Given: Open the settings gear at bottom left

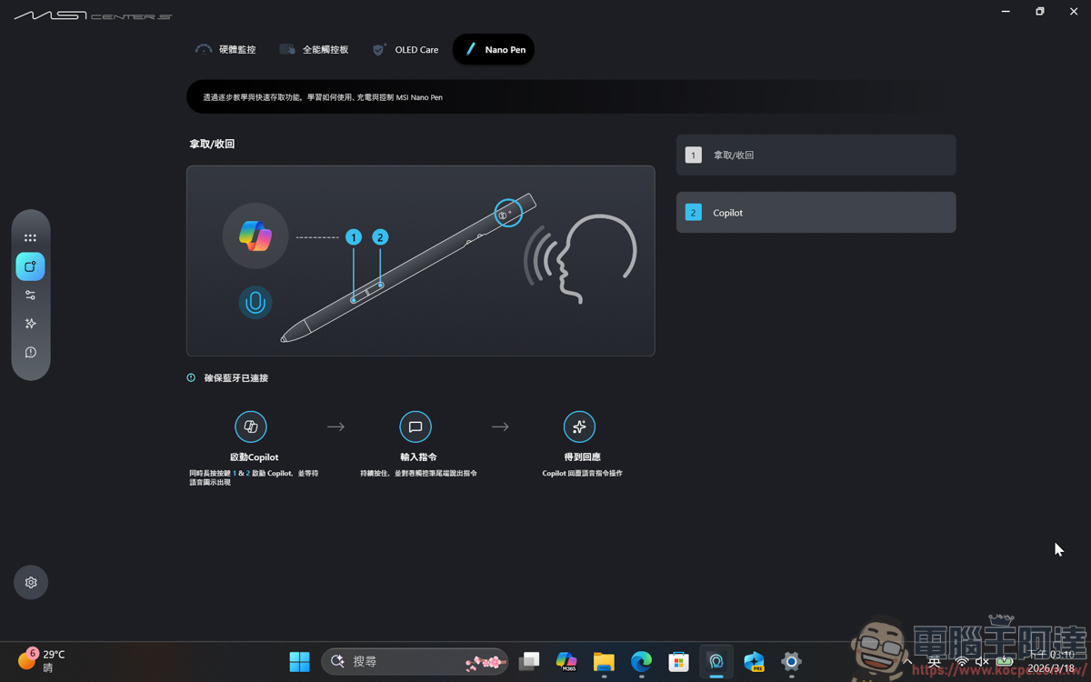Looking at the screenshot, I should 31,582.
